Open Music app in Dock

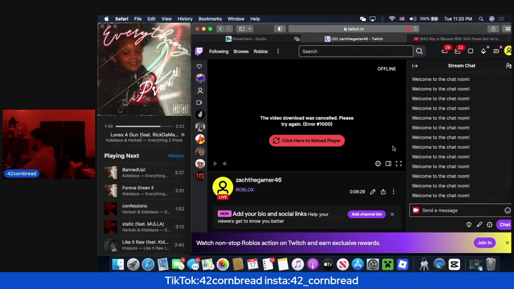tap(298, 264)
